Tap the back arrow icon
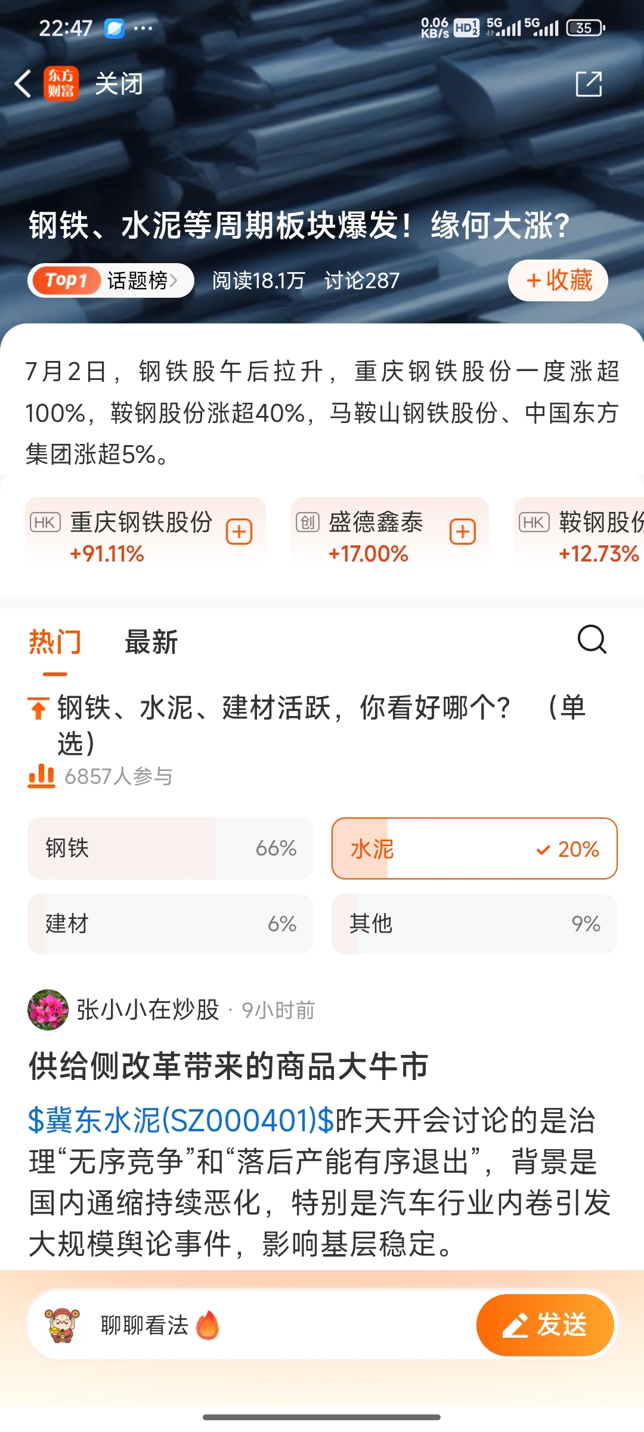644x1432 pixels. tap(23, 84)
